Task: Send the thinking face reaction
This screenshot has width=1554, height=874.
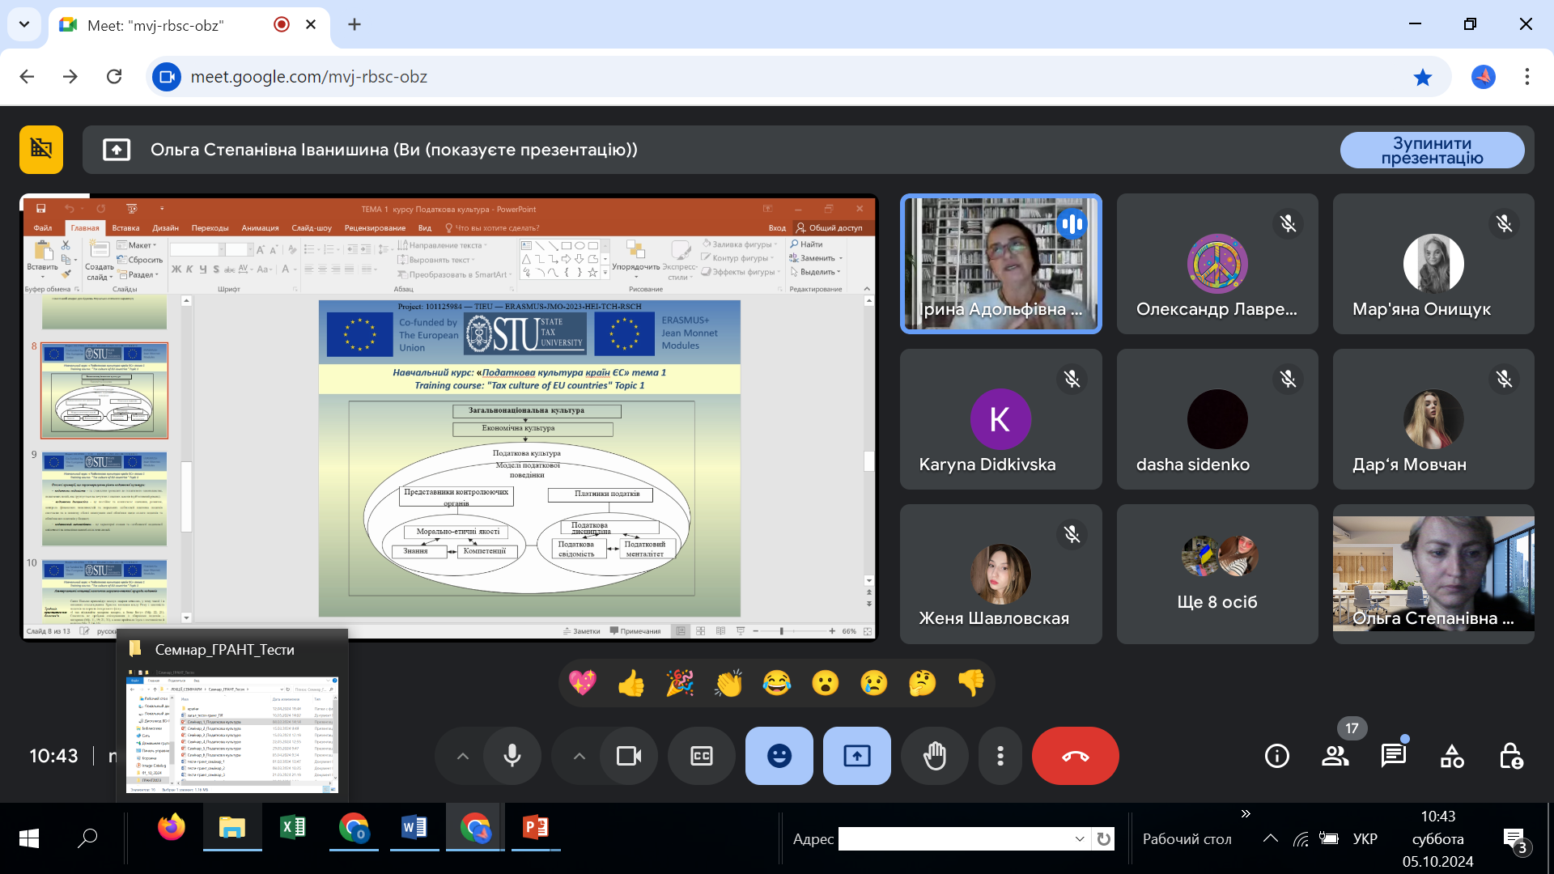Action: tap(923, 683)
